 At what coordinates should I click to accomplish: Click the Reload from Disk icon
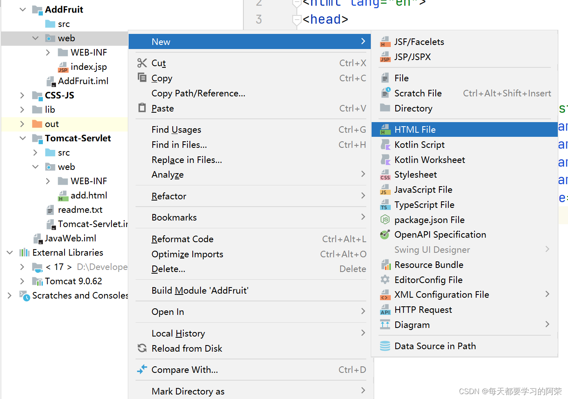click(142, 348)
